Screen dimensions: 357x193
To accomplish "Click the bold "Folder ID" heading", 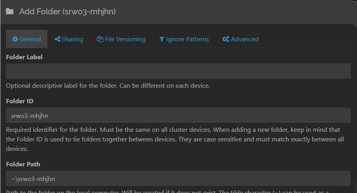I will (x=20, y=101).
